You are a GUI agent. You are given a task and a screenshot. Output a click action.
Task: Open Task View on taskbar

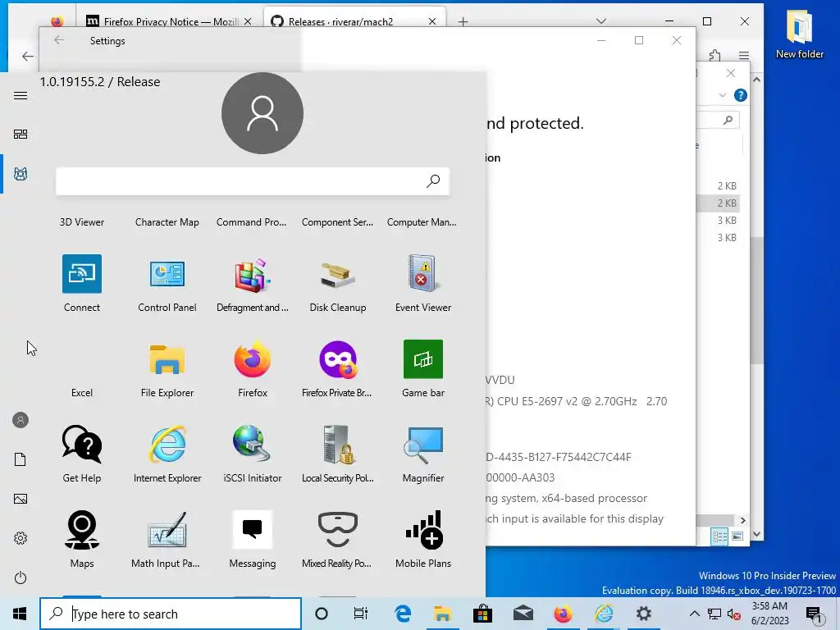click(x=361, y=614)
